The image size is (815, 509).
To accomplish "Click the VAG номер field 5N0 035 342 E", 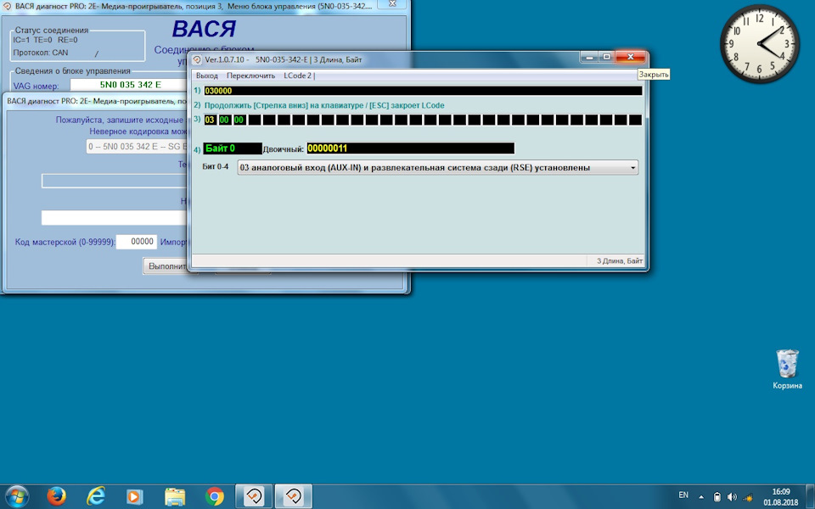I will (130, 85).
